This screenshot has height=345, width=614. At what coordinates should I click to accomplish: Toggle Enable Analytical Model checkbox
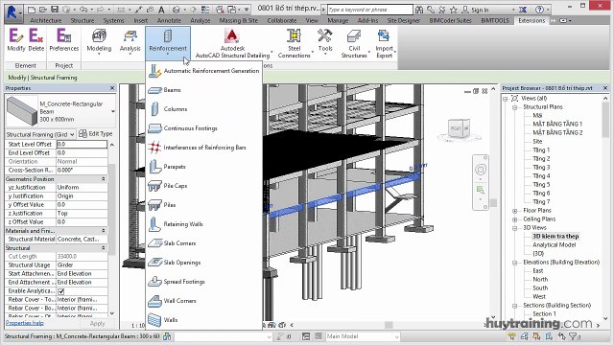pos(61,291)
